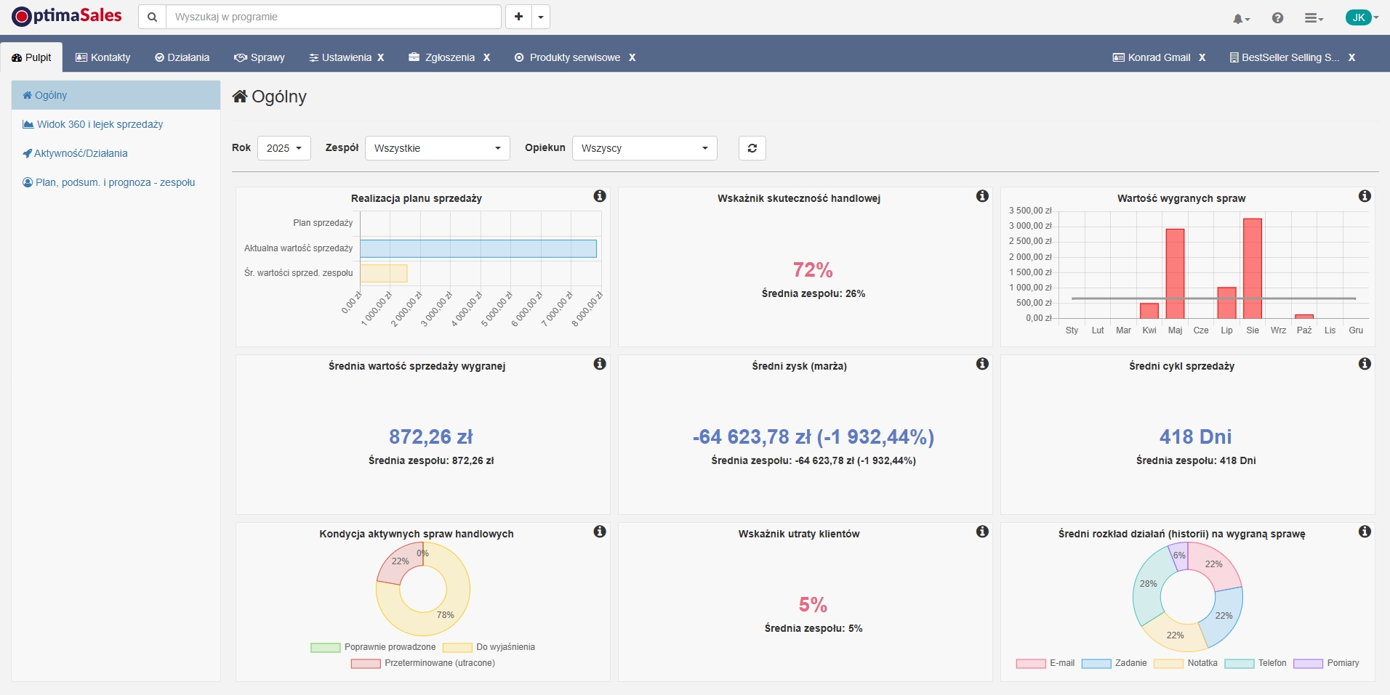Open the Opiekun dropdown
The width and height of the screenshot is (1390, 695).
[x=644, y=147]
